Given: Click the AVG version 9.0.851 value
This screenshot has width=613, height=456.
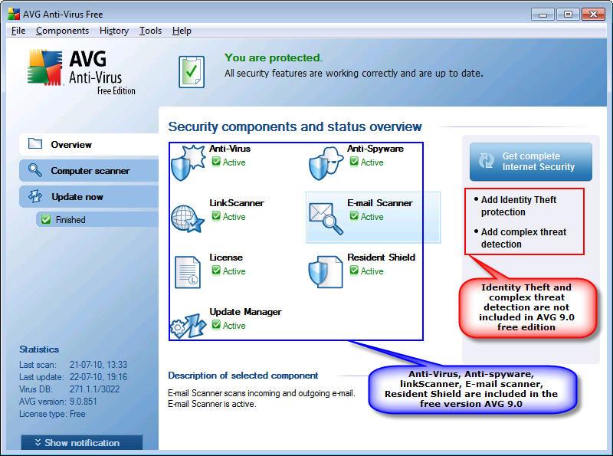Looking at the screenshot, I should pyautogui.click(x=84, y=402).
